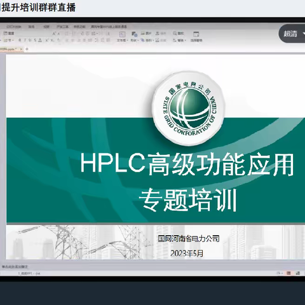Open the notes toggle dropdown in status bar
The image size is (305, 305).
point(280,273)
